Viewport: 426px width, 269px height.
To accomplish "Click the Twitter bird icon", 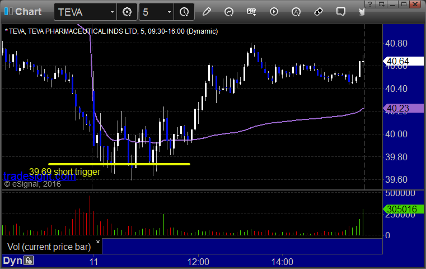I will (362, 12).
